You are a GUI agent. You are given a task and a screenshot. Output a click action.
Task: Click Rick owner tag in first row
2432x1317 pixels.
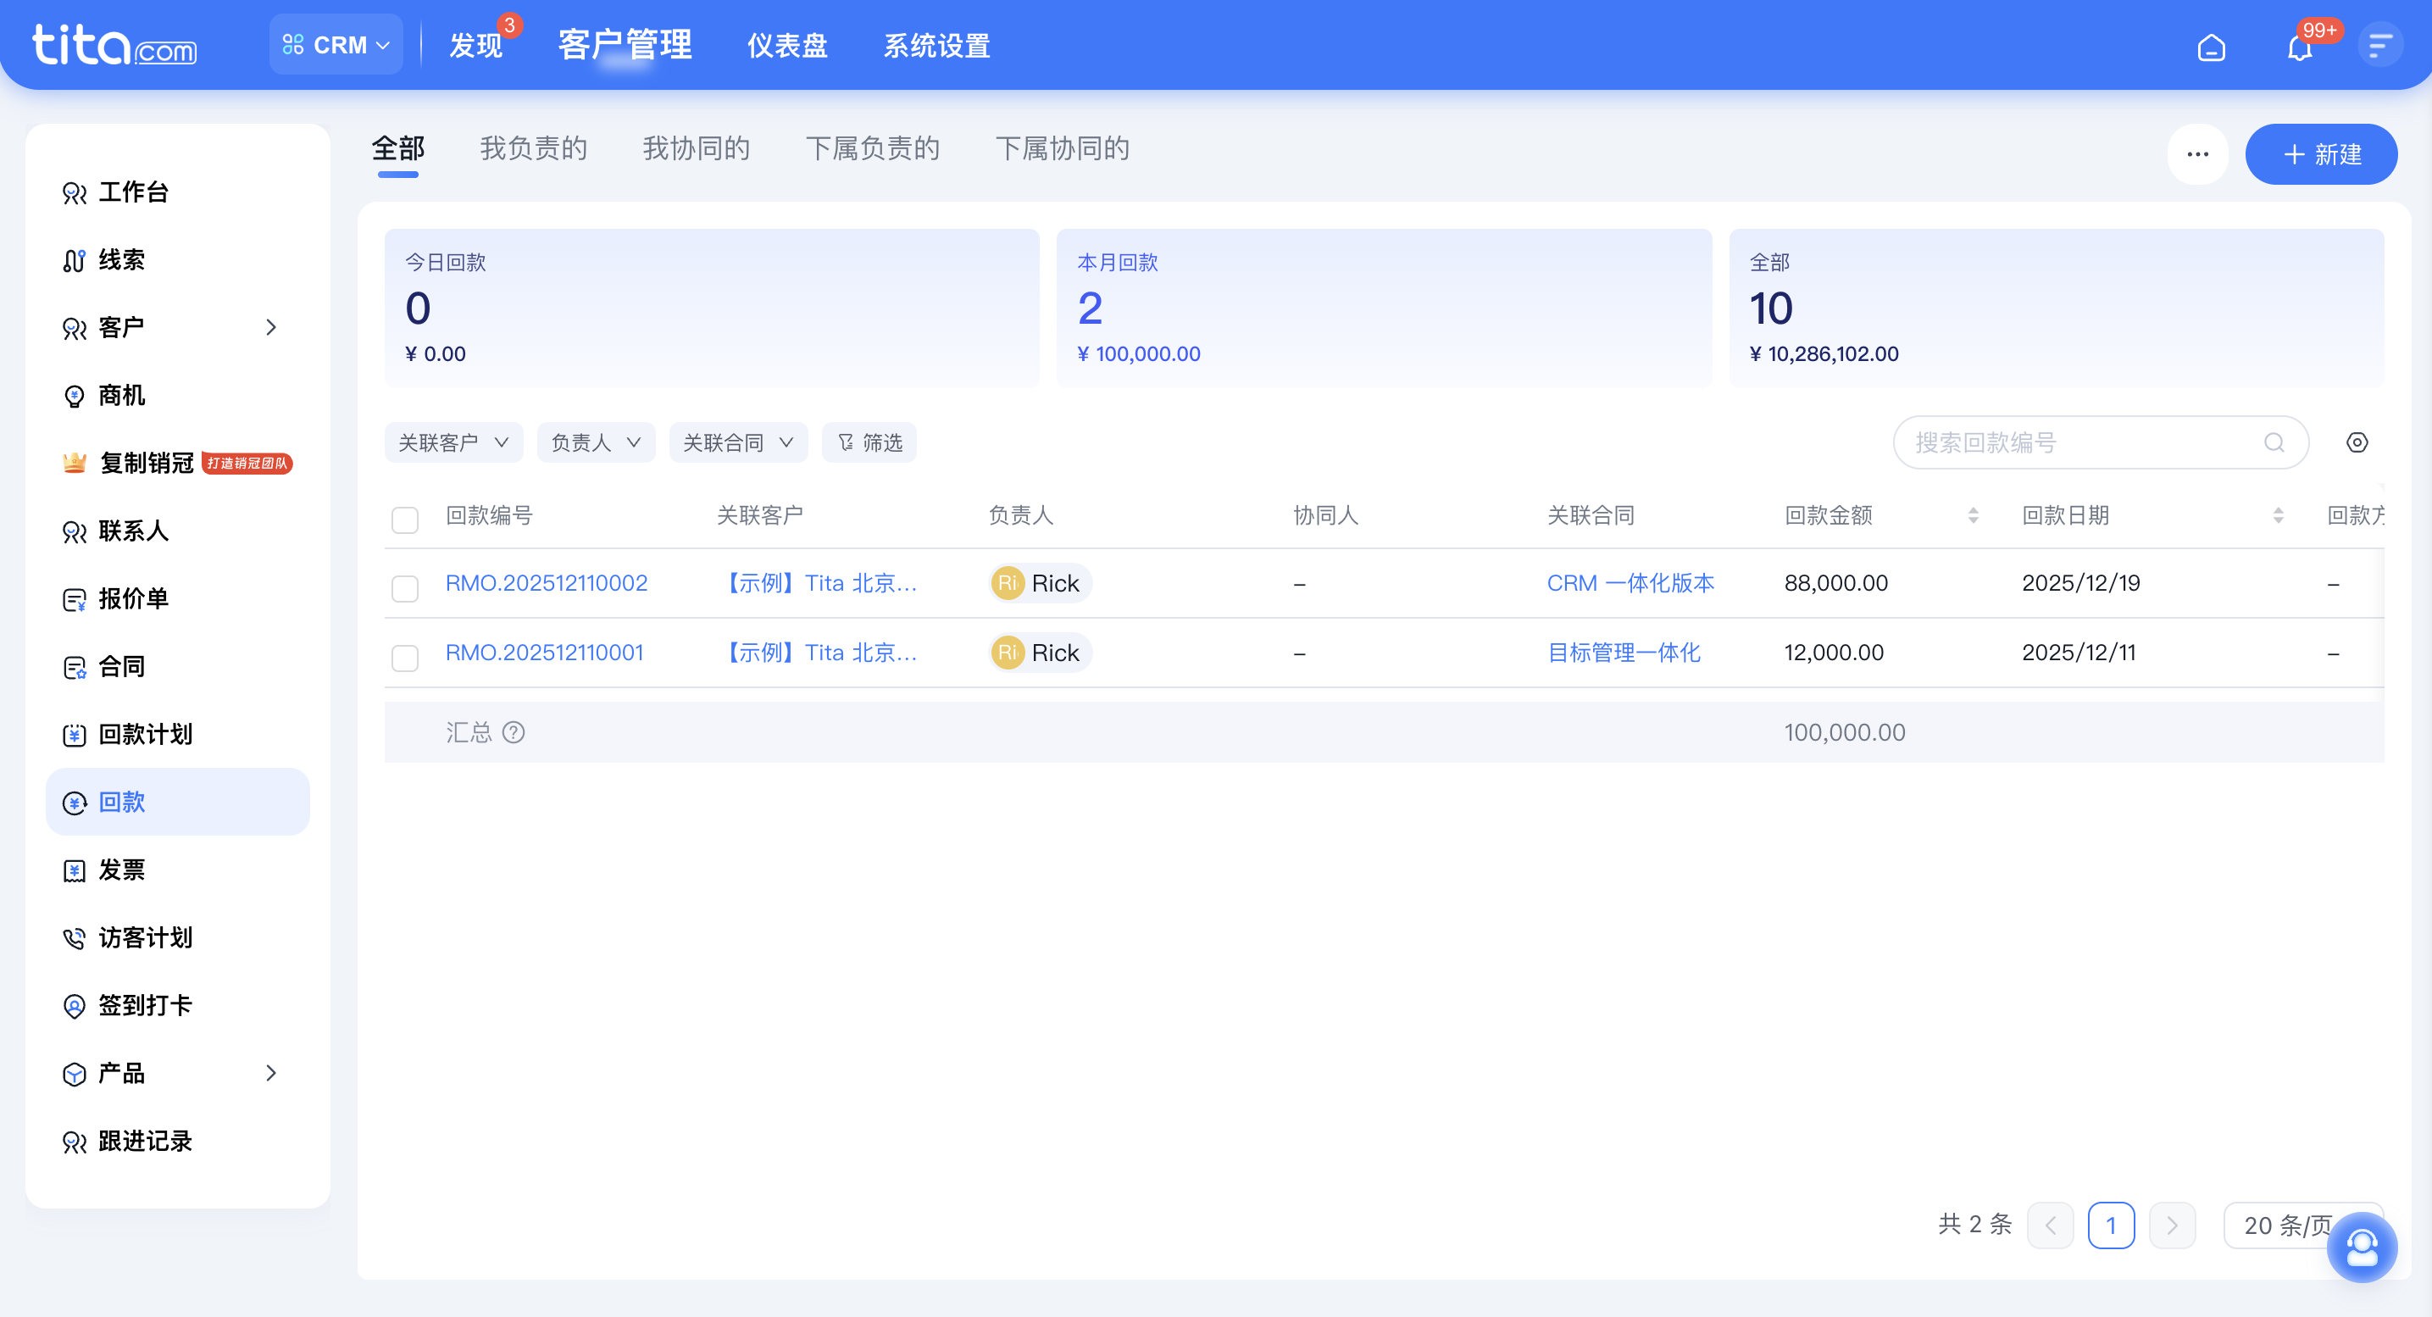point(1040,582)
